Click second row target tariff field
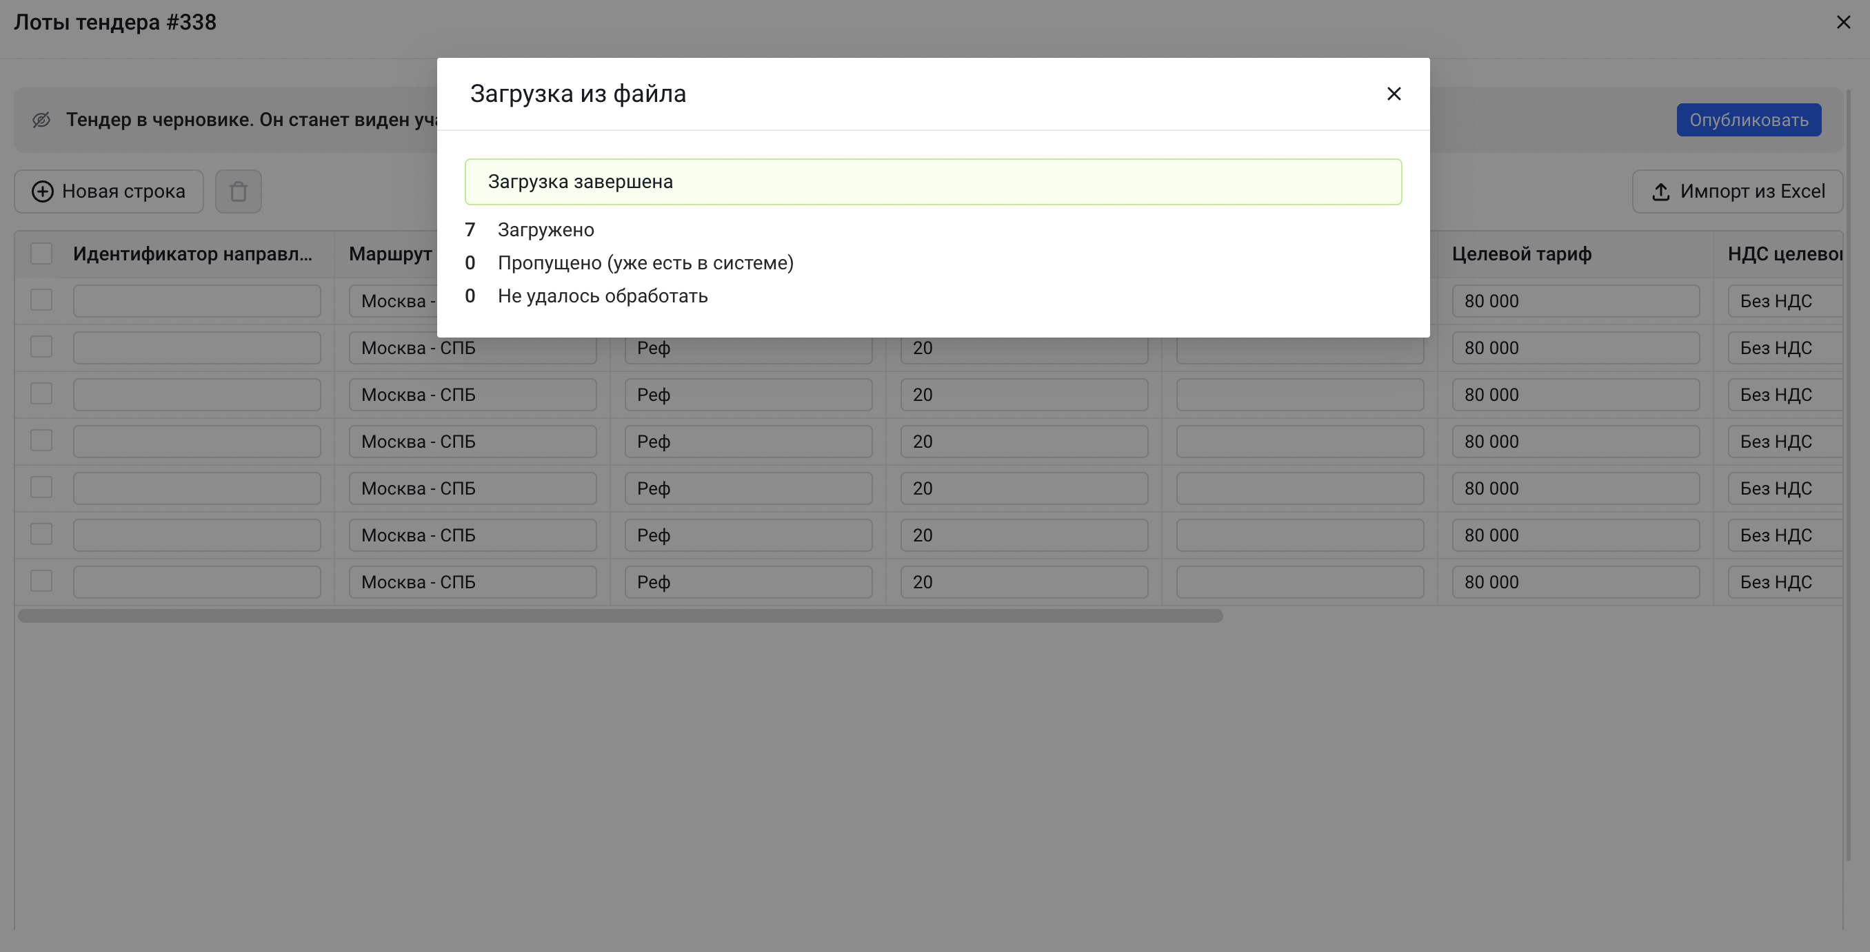Screen dimensions: 1870x952 (x=1575, y=348)
